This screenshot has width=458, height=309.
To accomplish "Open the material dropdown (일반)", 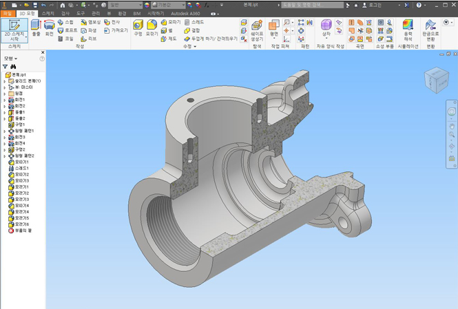I will 125,5.
